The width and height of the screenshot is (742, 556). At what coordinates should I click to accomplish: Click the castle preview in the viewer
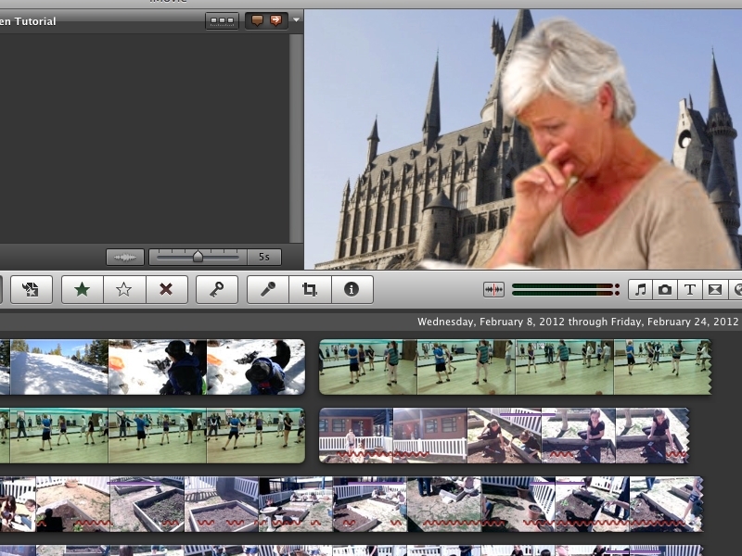click(x=522, y=140)
